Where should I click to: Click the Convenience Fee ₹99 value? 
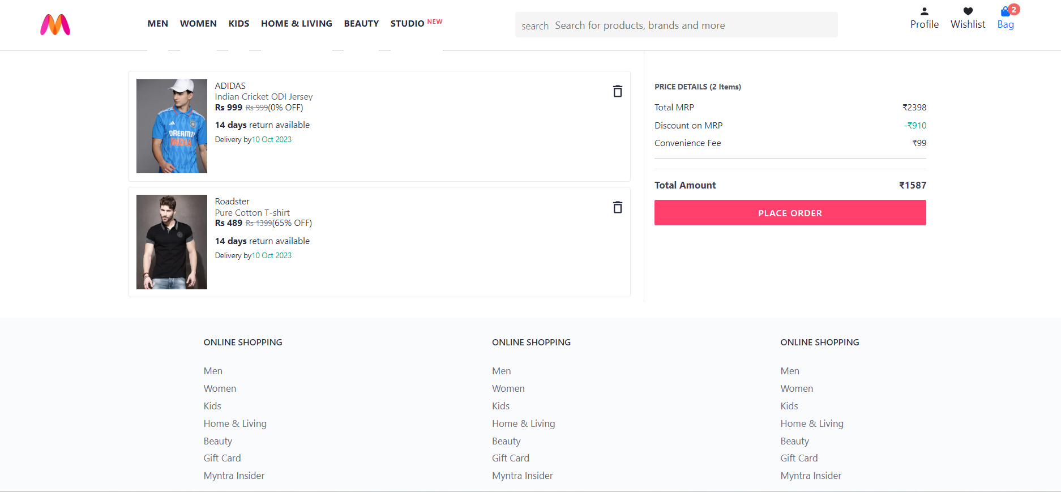(x=919, y=143)
